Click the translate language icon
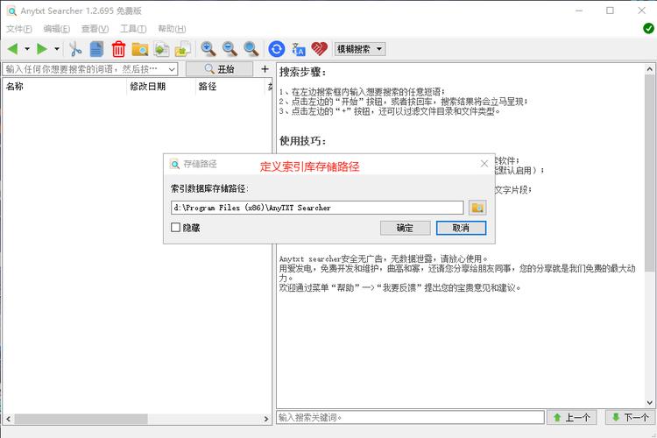The height and width of the screenshot is (438, 657). pos(299,49)
